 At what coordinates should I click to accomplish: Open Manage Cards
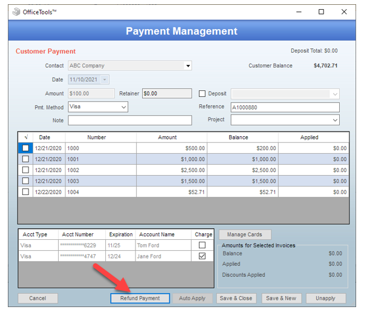click(x=245, y=234)
